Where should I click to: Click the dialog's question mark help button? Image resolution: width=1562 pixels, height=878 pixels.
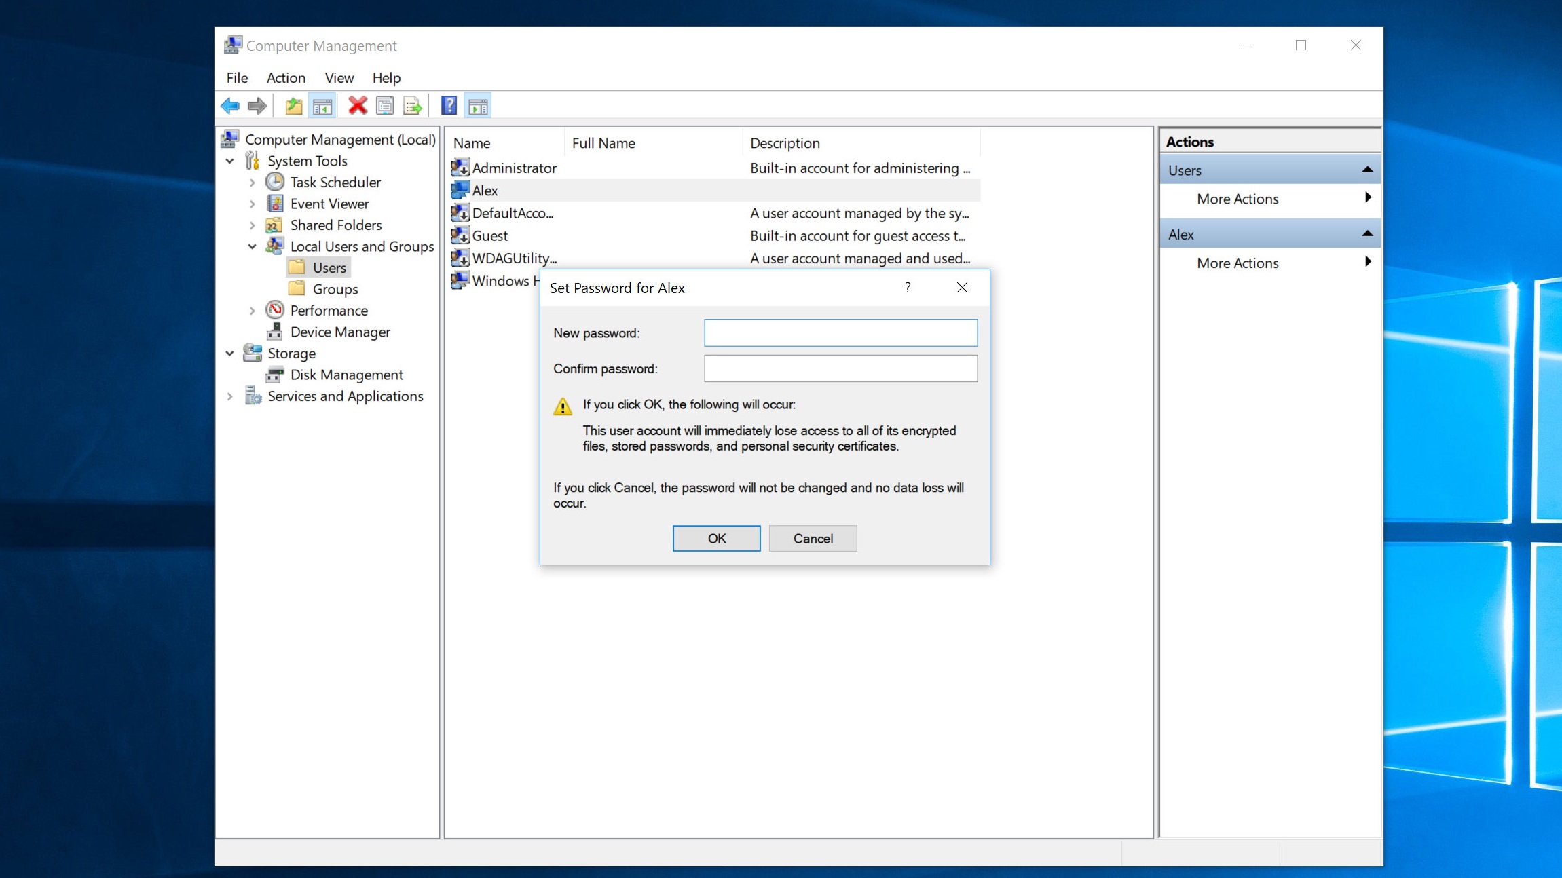908,287
